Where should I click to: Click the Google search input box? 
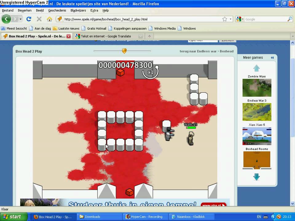[x=265, y=19]
